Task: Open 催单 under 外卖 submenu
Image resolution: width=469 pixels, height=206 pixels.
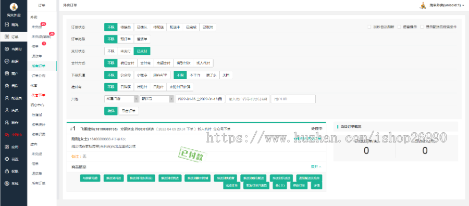Action: pyautogui.click(x=35, y=46)
